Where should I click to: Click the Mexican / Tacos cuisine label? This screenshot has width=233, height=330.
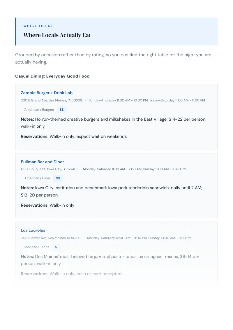tap(37, 247)
